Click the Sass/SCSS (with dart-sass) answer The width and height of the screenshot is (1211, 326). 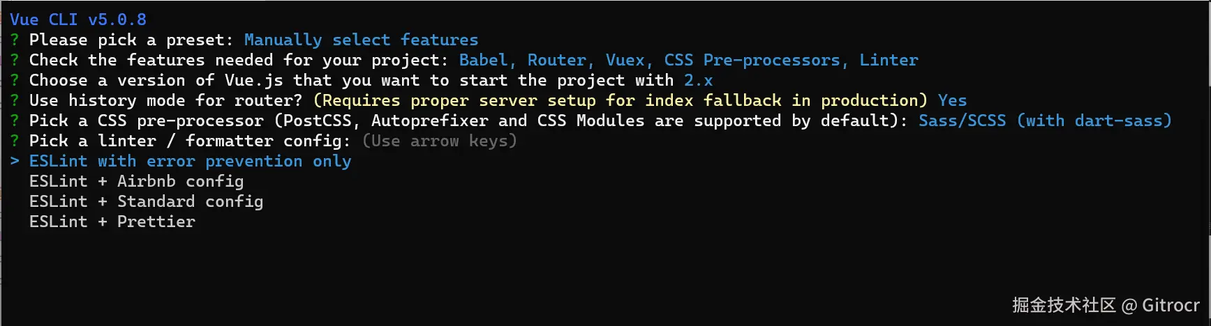1044,121
